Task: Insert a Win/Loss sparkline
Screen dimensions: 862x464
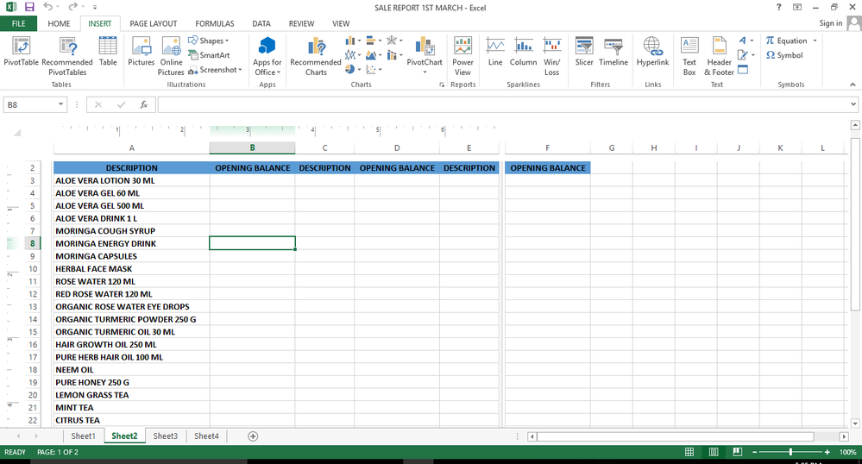Action: 552,56
